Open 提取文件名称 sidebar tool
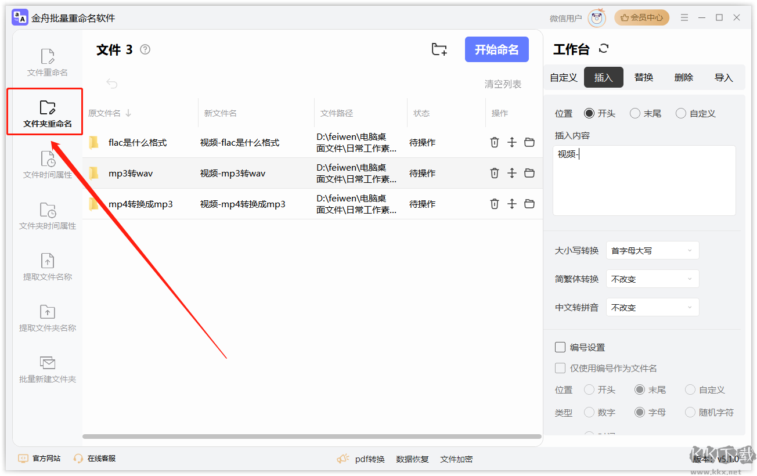Viewport: 757px width, 476px height. 48,267
